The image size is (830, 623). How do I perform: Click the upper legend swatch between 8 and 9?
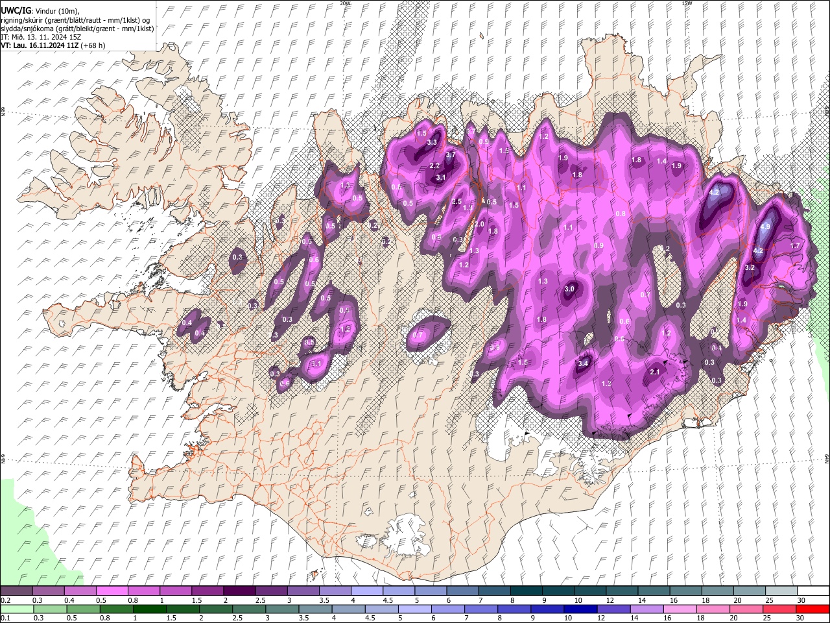pos(525,591)
